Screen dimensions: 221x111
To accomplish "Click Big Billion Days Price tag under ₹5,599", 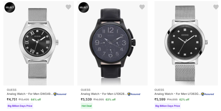I will (168, 106).
